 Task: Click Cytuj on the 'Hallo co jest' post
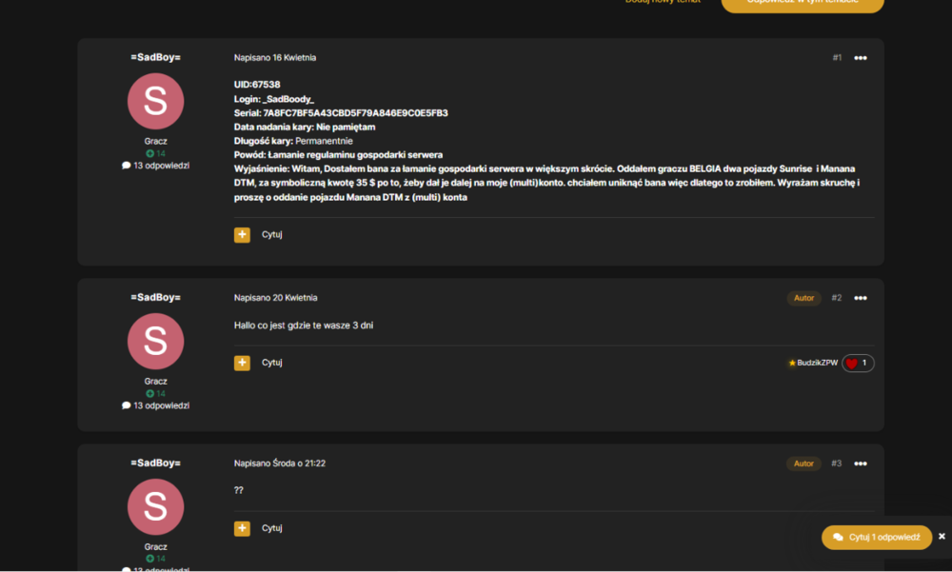coord(272,363)
